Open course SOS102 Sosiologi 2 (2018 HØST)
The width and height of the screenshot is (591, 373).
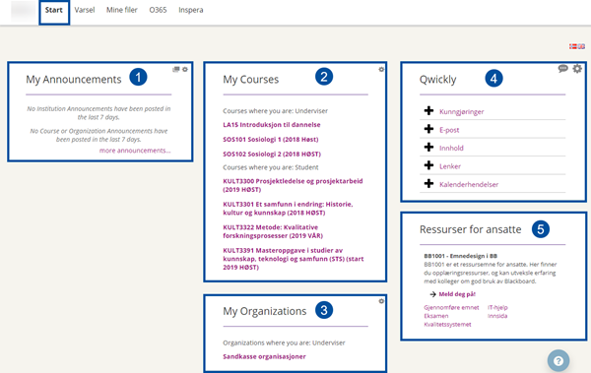click(272, 155)
